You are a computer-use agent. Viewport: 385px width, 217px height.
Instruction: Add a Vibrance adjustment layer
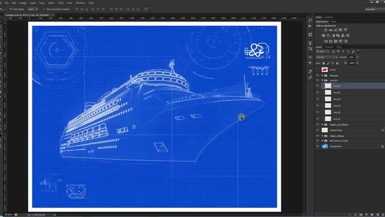(346, 30)
